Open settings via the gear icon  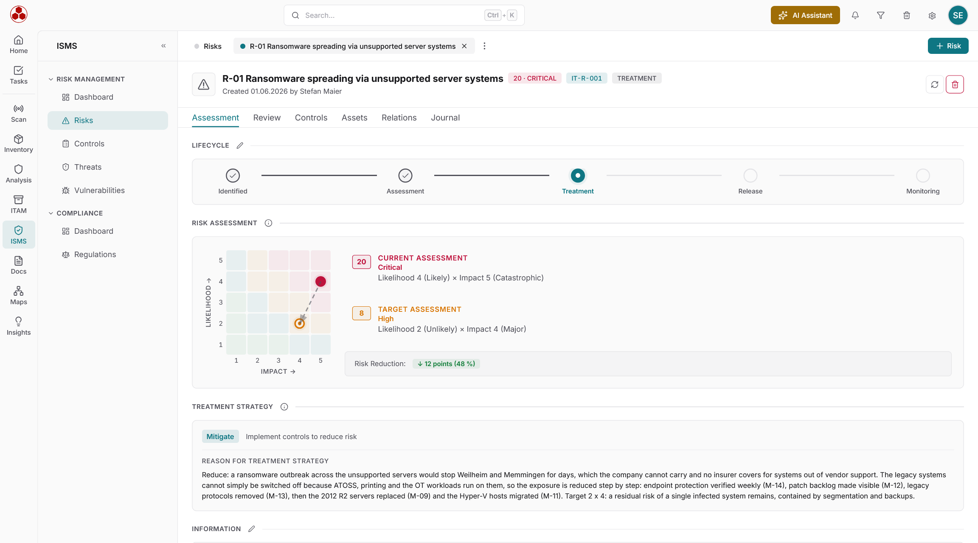pos(932,15)
